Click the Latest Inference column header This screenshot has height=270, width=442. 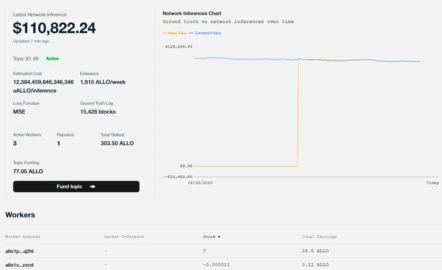[124, 237]
